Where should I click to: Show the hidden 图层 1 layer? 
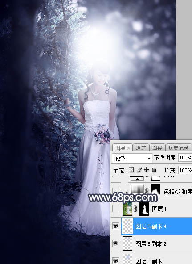pos(115,209)
